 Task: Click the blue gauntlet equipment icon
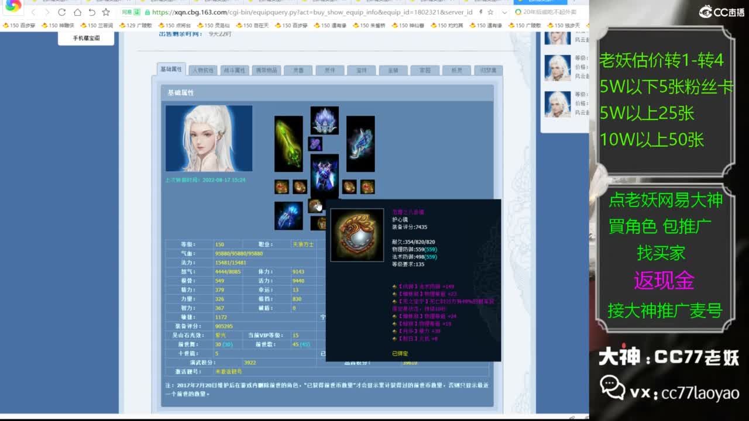click(288, 216)
